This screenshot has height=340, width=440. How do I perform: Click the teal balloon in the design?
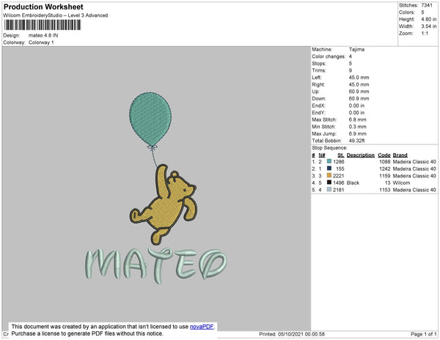(x=150, y=119)
